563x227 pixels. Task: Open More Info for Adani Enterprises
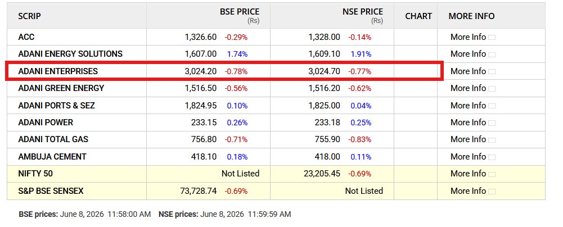[x=468, y=71]
